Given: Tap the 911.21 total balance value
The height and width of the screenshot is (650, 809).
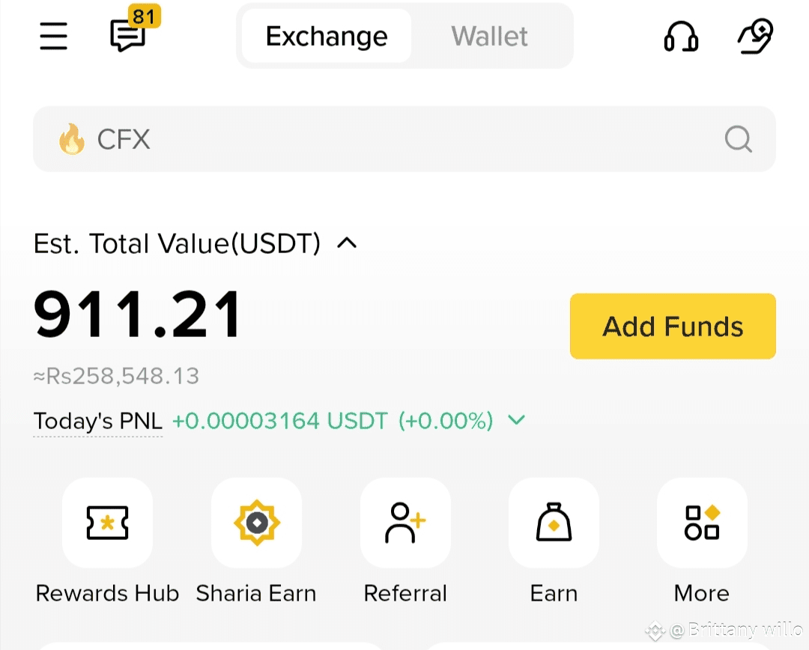Looking at the screenshot, I should pyautogui.click(x=137, y=314).
